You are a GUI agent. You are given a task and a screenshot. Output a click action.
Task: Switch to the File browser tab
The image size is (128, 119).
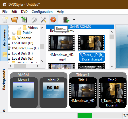point(4,43)
